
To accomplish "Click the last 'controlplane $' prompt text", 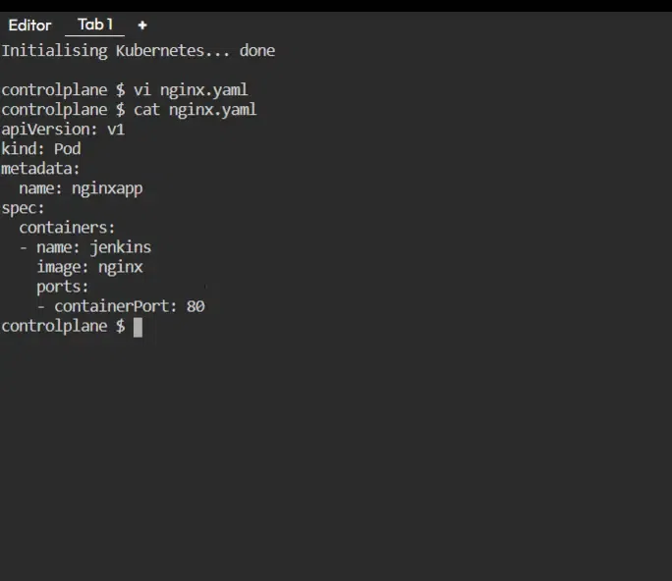I will click(63, 326).
